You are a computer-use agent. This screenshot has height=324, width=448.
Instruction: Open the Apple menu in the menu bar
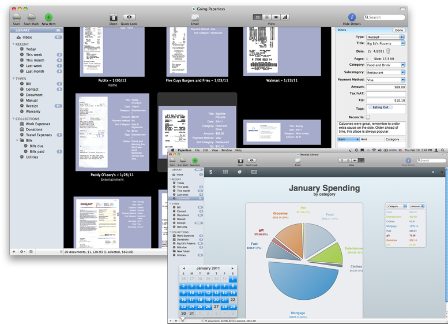point(172,150)
